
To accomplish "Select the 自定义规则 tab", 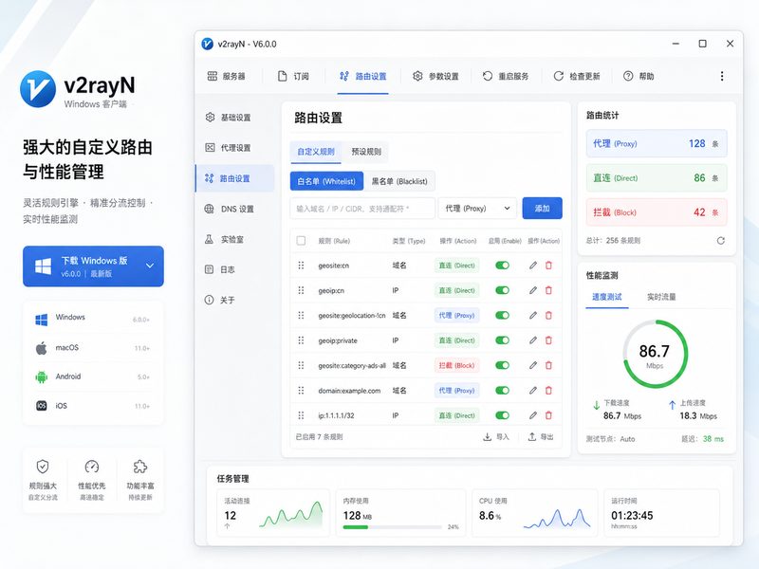I will 316,152.
